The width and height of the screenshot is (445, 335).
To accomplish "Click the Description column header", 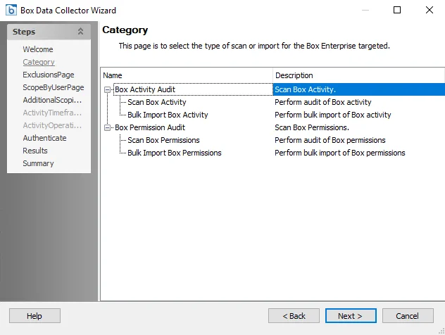I will point(358,75).
